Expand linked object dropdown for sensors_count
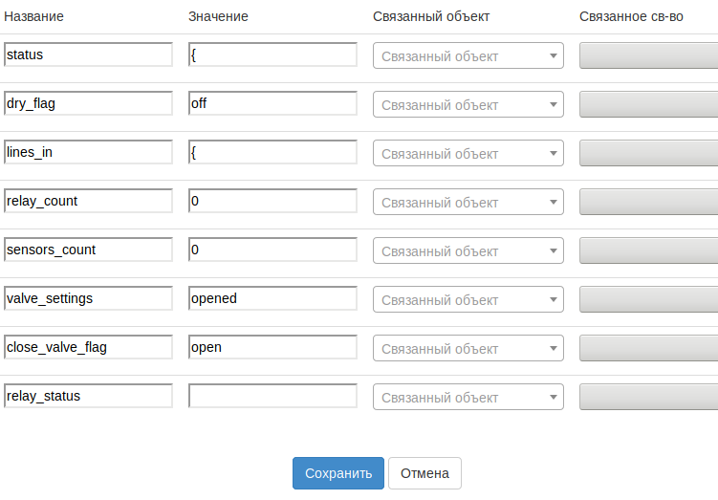The image size is (718, 500). click(468, 251)
